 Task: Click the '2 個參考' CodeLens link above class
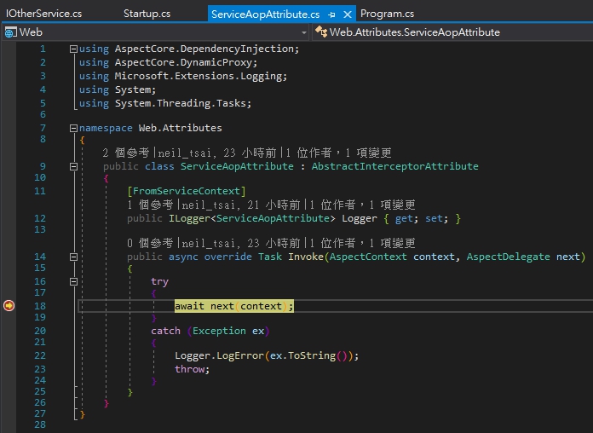click(x=125, y=153)
